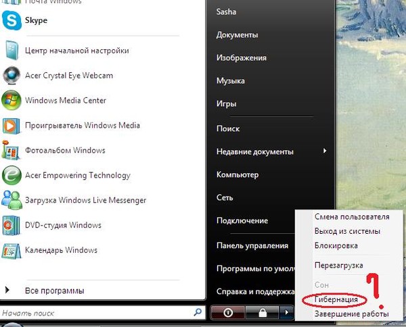Screen dimensions: 406x327
Task: Click Фотоальбом Windows label
Action: (65, 150)
